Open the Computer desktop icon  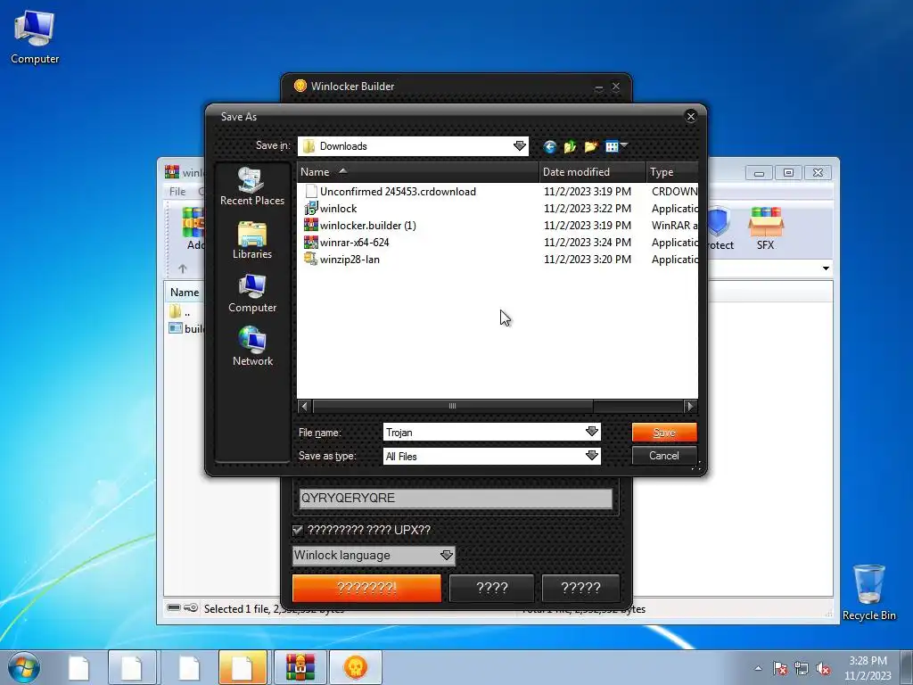pos(35,37)
